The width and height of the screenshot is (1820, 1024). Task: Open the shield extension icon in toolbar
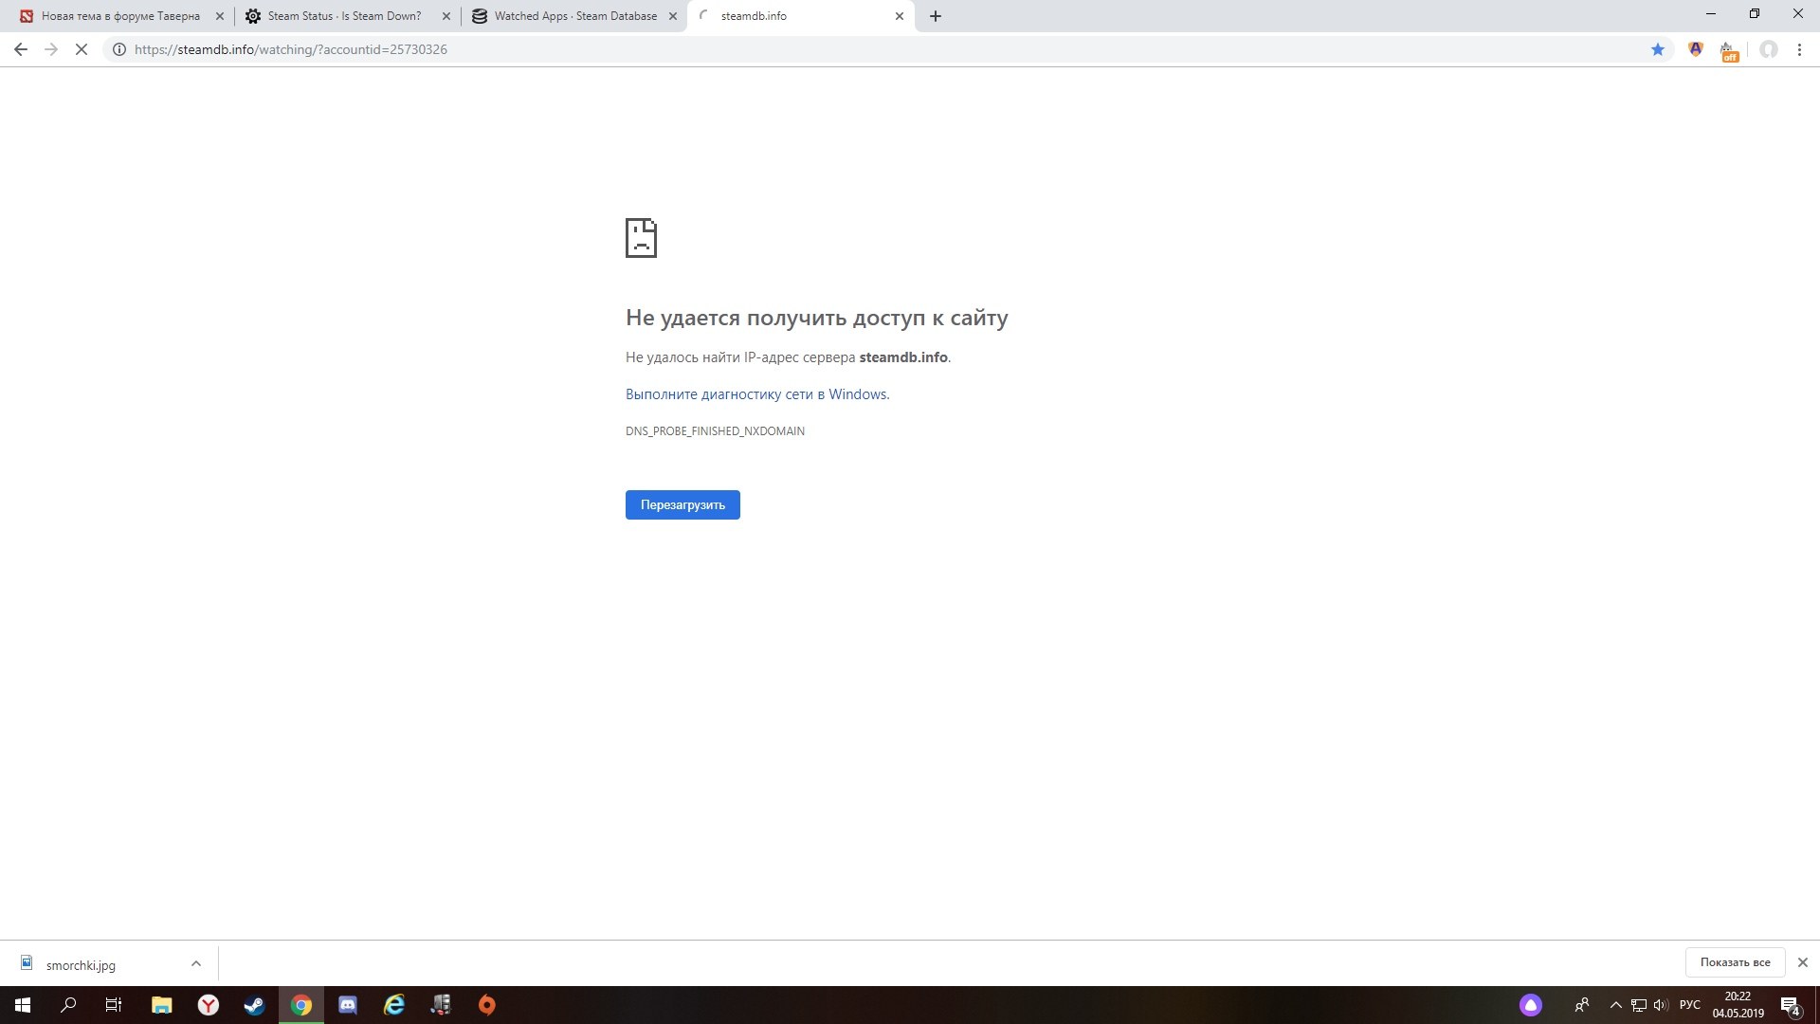point(1696,49)
